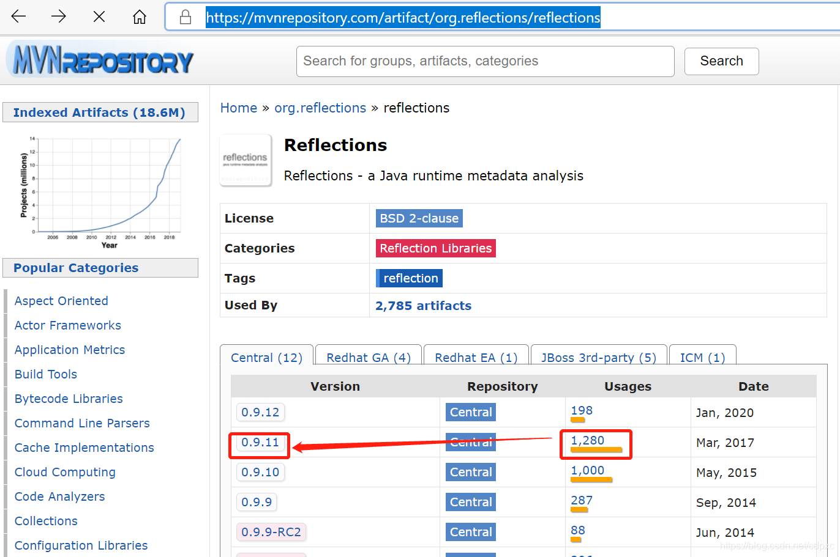This screenshot has height=557, width=840.
Task: Open the Cloud Computing category
Action: pyautogui.click(x=65, y=472)
